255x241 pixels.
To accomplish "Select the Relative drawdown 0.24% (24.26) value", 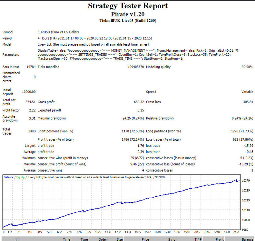I will tap(242, 118).
